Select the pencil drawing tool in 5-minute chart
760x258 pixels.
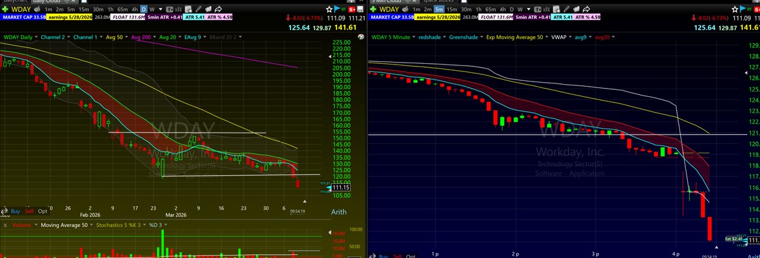click(565, 9)
